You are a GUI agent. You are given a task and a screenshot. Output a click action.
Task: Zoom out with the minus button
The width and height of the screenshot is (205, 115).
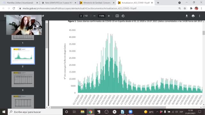click(x=94, y=16)
